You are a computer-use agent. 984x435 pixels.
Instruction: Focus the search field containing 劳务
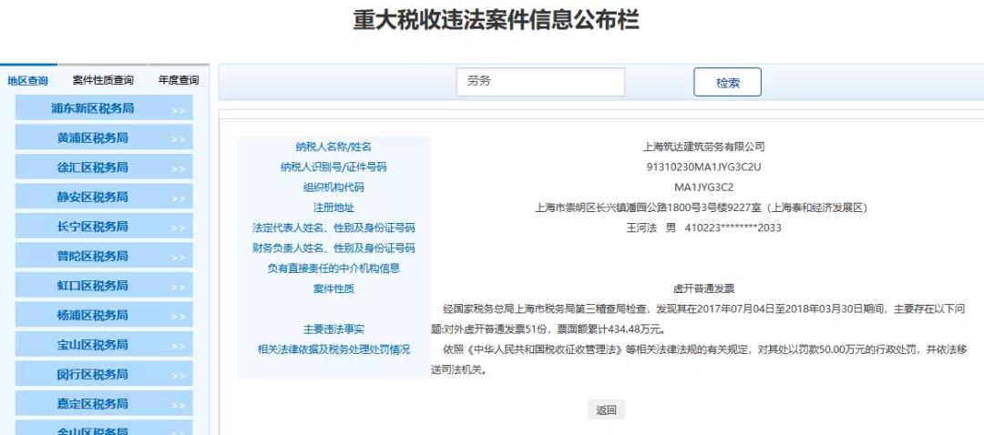click(540, 82)
